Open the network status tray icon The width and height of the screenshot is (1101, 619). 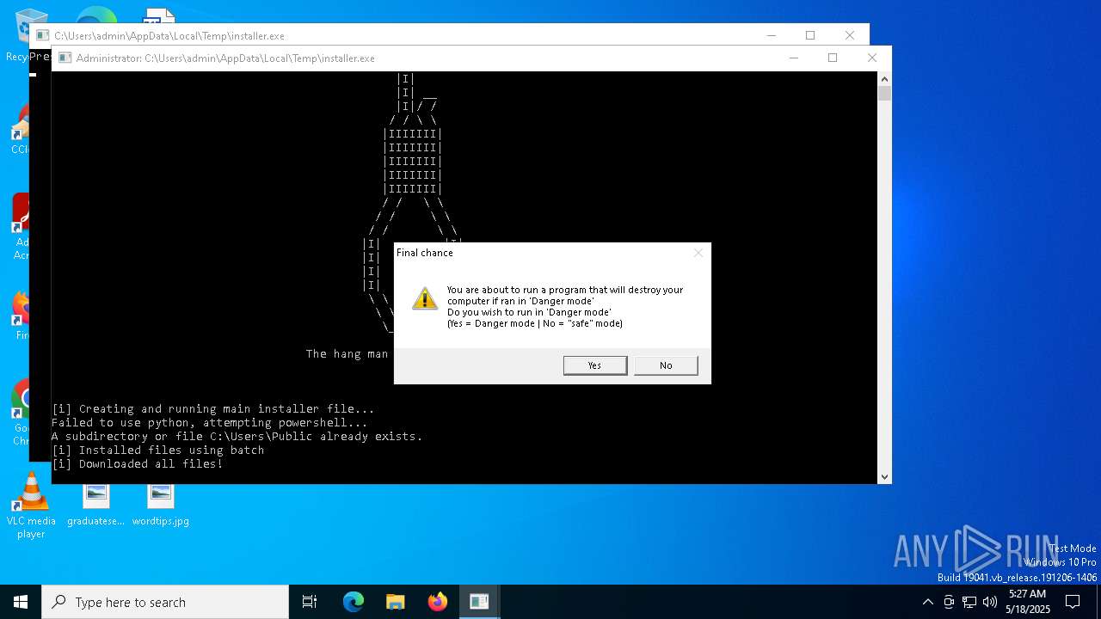pos(969,602)
